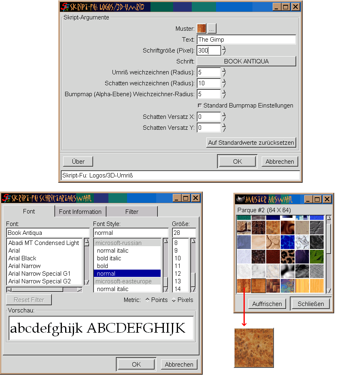This screenshot has height=384, width=356.
Task: Click the Muster pattern preview swatch
Action: (x=201, y=28)
